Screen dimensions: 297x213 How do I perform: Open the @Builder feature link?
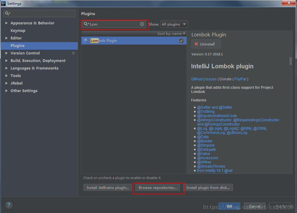205,141
